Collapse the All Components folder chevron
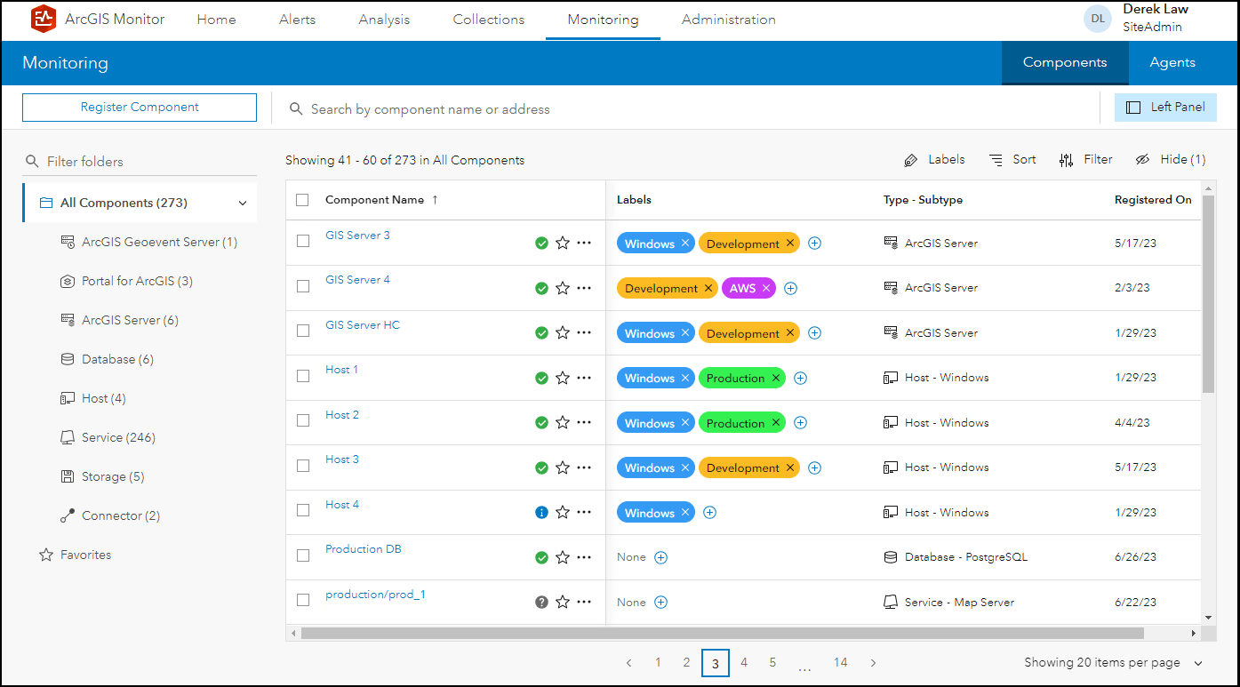1240x687 pixels. pyautogui.click(x=243, y=204)
